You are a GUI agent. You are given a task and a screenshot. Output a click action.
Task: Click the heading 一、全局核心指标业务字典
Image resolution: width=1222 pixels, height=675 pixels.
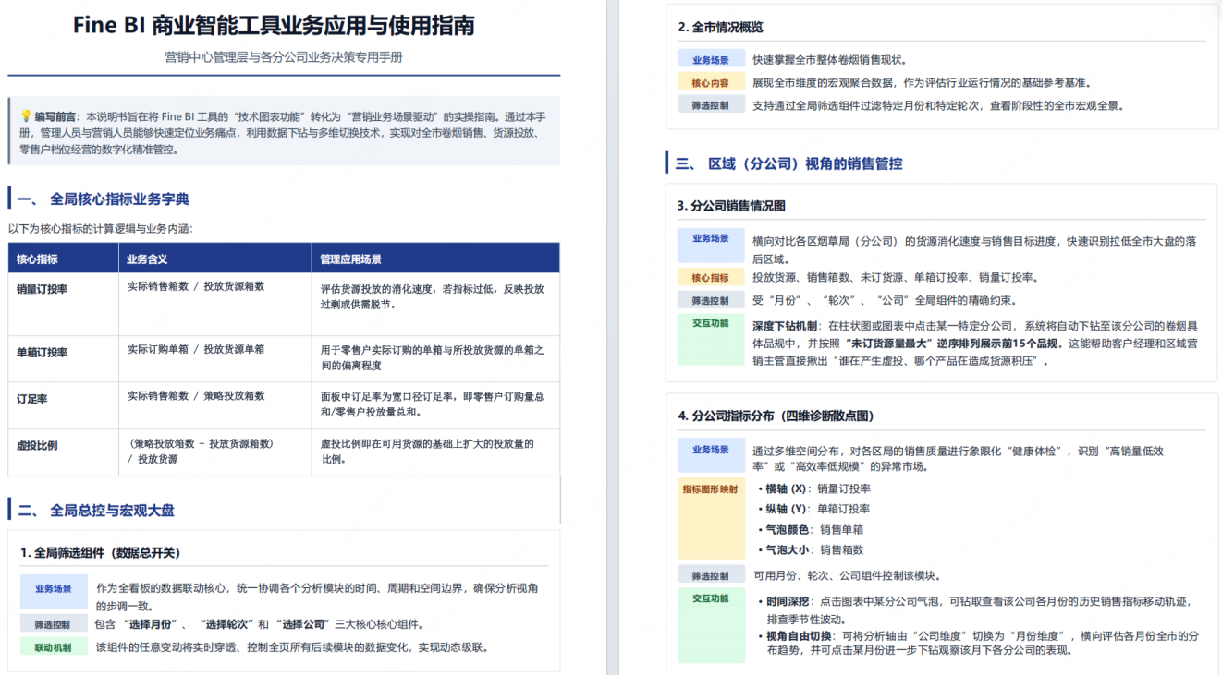(104, 199)
